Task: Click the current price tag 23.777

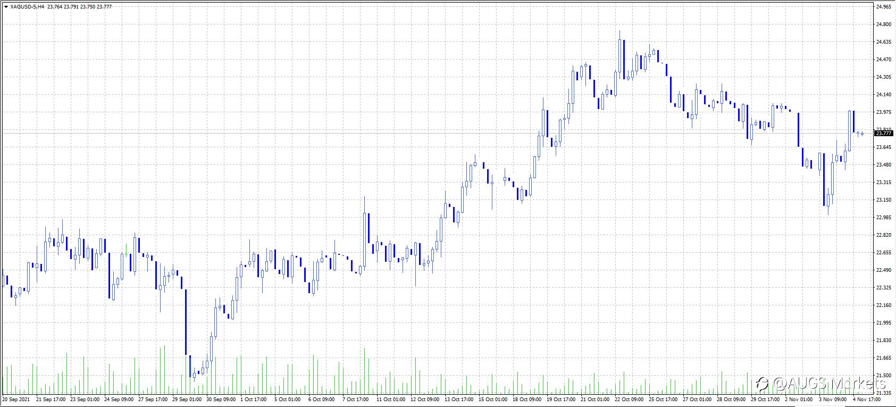Action: [884, 134]
